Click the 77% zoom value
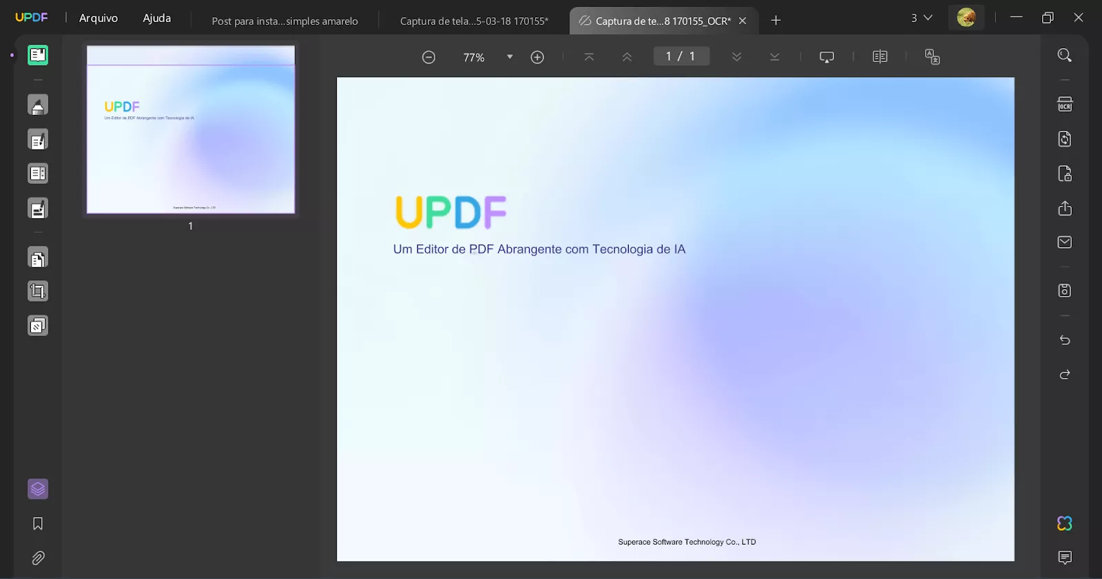 (x=474, y=58)
